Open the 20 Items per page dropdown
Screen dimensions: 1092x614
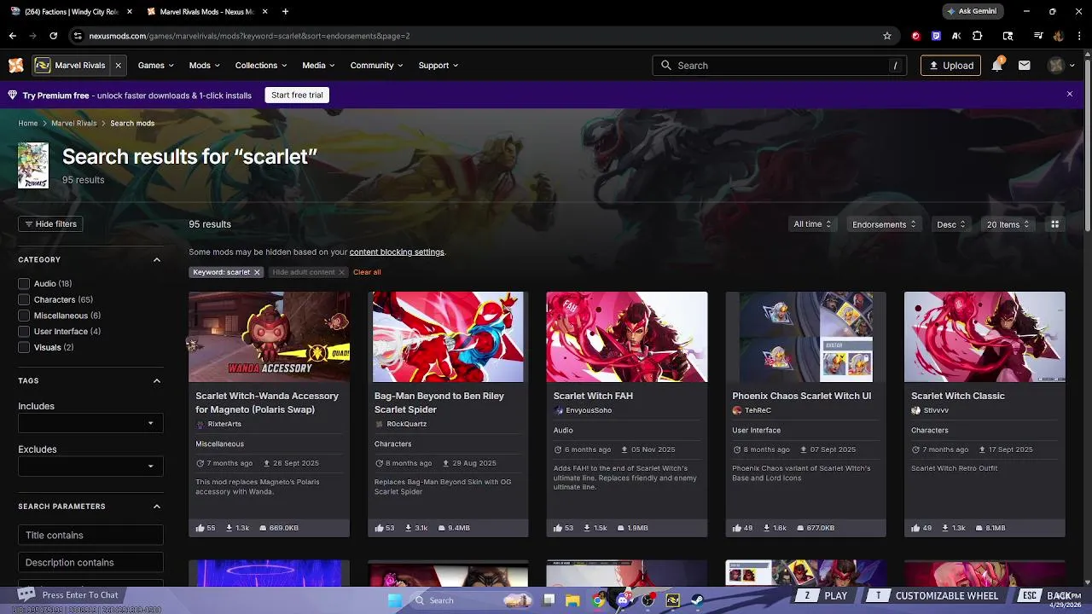tap(1008, 224)
